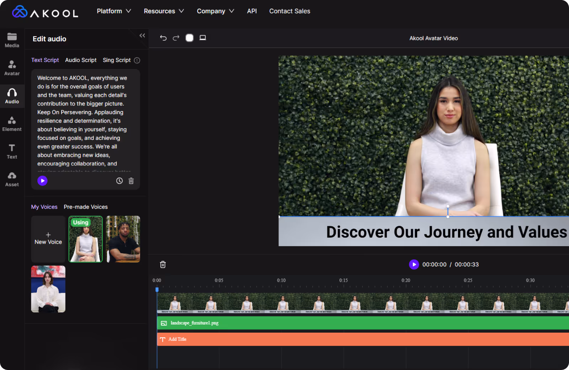569x370 pixels.
Task: Jump to 0:10 on the timeline ruler
Action: pos(281,280)
